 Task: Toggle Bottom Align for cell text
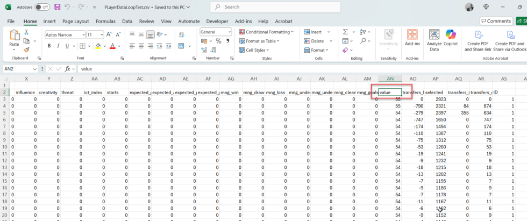151,34
